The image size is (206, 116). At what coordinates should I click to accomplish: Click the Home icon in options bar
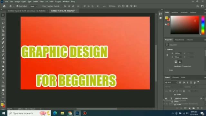(4, 6)
